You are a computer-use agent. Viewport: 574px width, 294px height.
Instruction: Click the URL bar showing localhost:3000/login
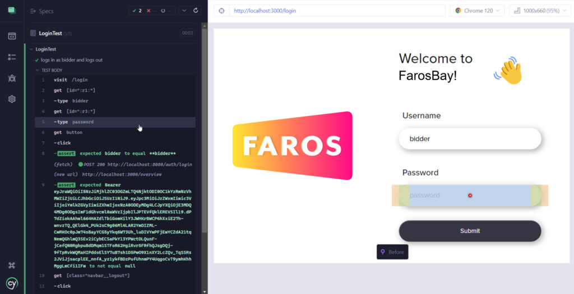click(337, 11)
